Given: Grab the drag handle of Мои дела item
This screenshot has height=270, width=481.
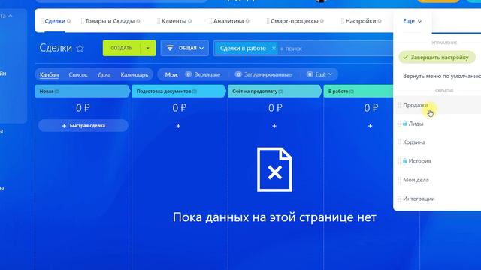Looking at the screenshot, I should [399, 180].
